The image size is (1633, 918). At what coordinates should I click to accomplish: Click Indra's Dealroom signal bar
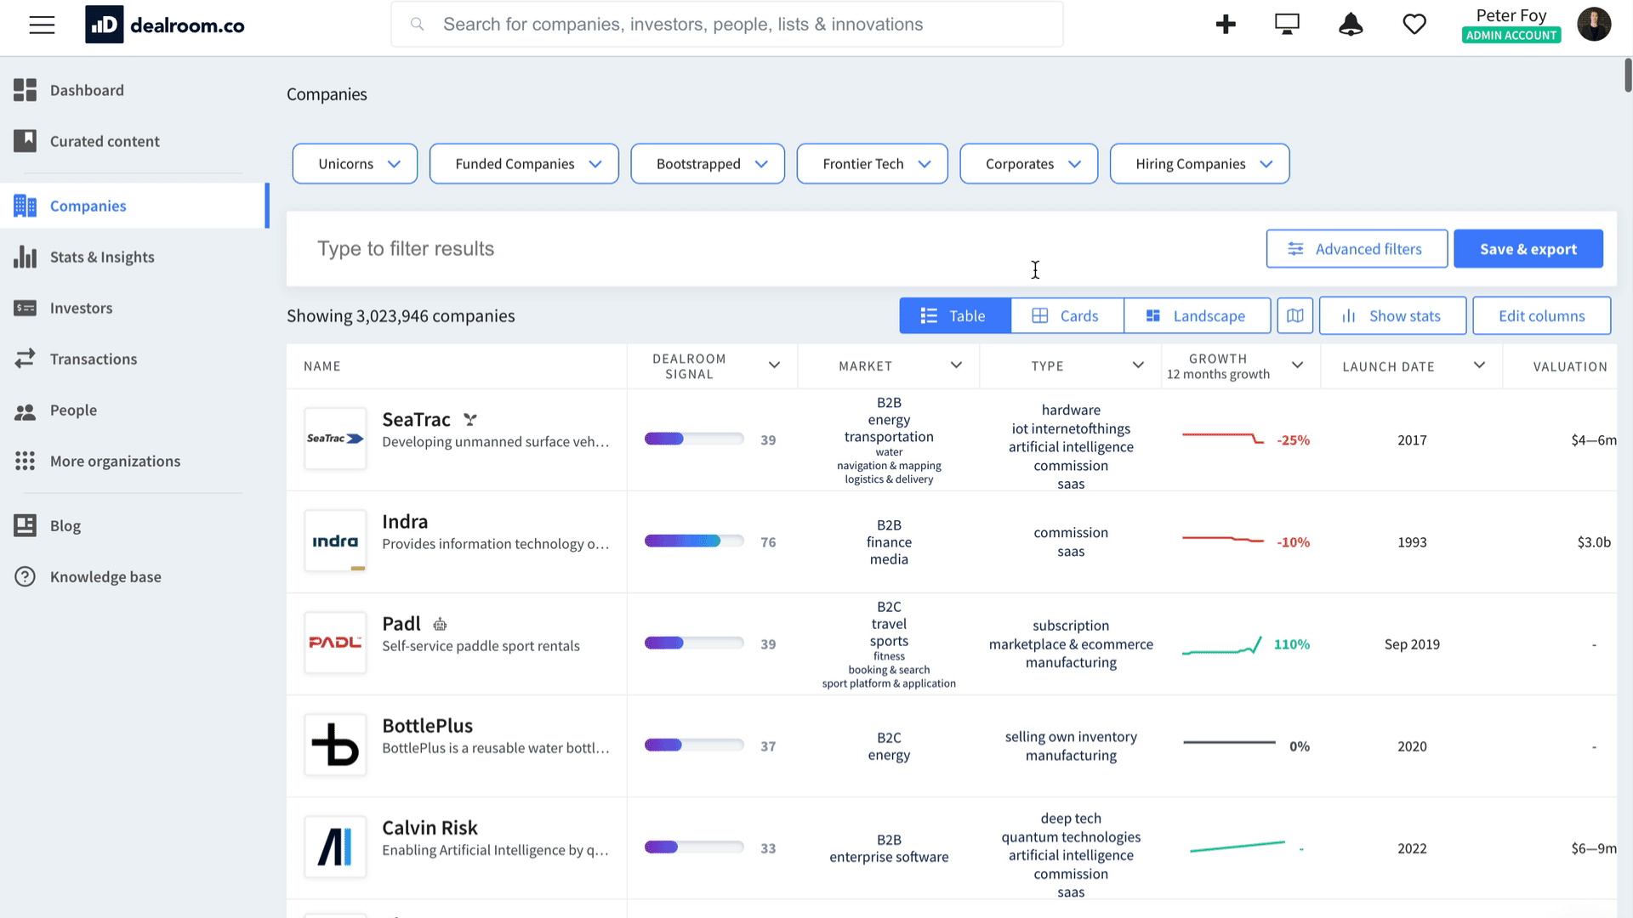point(694,541)
